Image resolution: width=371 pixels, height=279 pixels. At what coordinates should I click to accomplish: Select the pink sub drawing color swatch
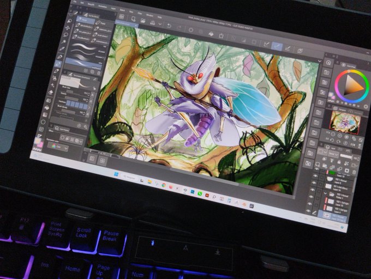click(40, 144)
